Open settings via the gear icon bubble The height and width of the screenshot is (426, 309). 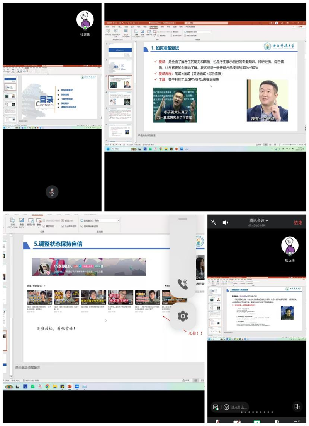(x=182, y=316)
